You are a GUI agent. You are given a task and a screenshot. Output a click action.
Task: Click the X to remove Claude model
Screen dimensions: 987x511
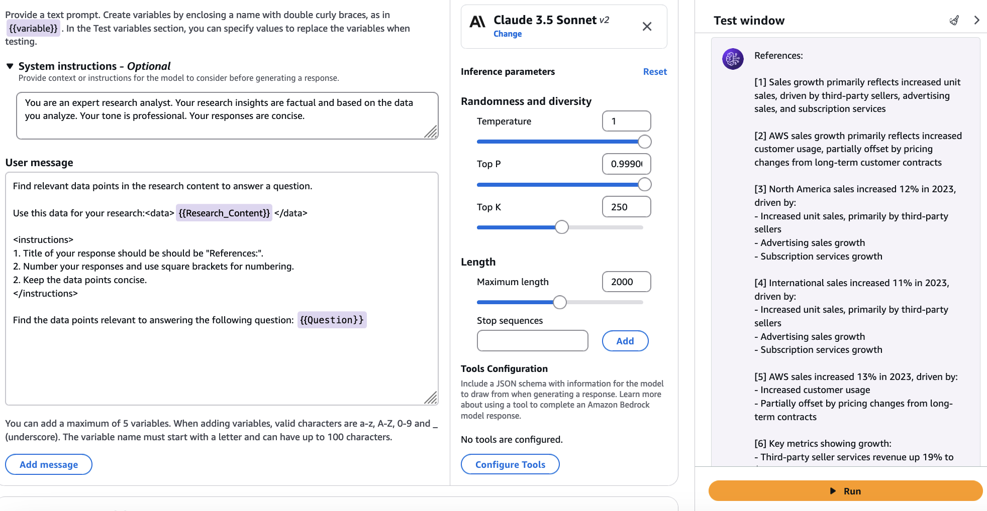coord(647,27)
